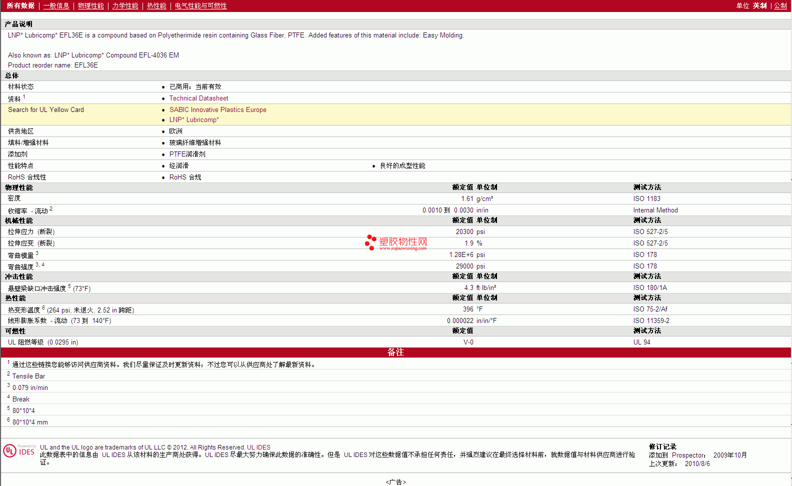
Task: Click the Search for UL Yellow Card label
Action: [x=46, y=110]
